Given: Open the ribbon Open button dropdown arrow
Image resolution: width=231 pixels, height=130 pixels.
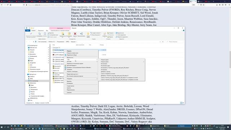Looking at the screenshot, I should click(114, 33).
